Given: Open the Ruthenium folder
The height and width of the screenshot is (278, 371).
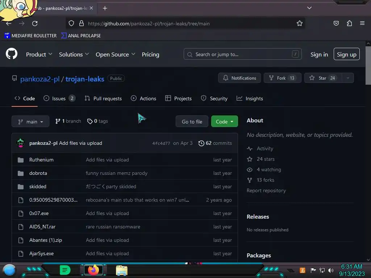Looking at the screenshot, I should click(x=41, y=160).
